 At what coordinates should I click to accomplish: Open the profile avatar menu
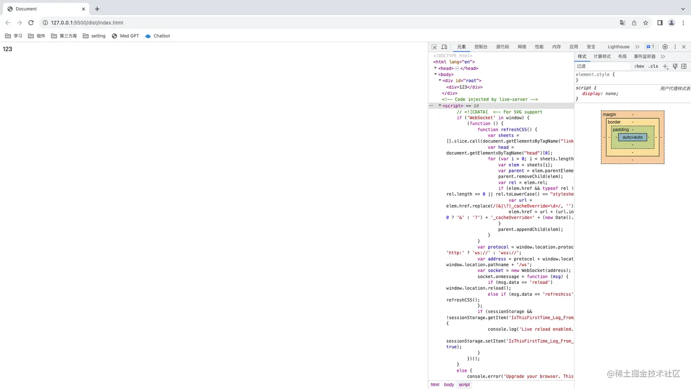671,23
